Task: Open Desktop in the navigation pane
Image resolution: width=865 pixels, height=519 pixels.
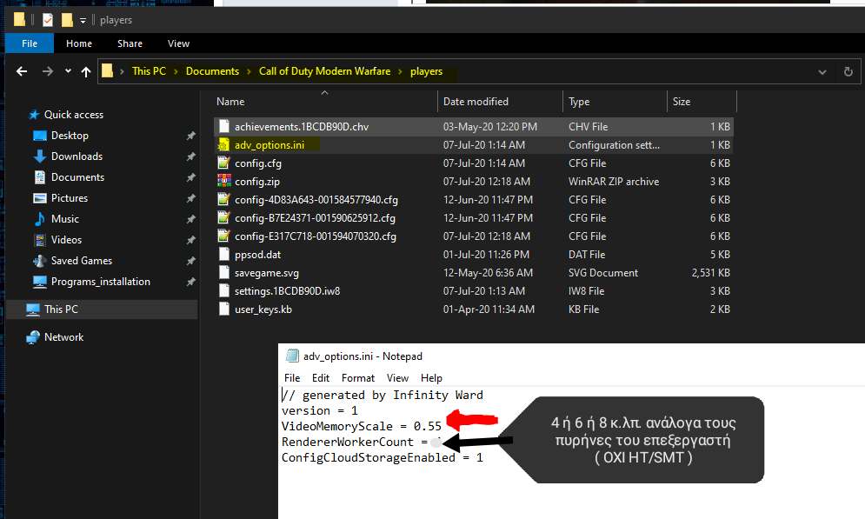Action: [70, 136]
